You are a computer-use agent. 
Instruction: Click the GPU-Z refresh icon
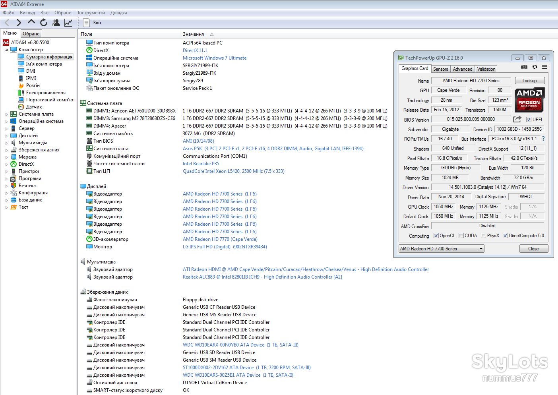tap(535, 67)
